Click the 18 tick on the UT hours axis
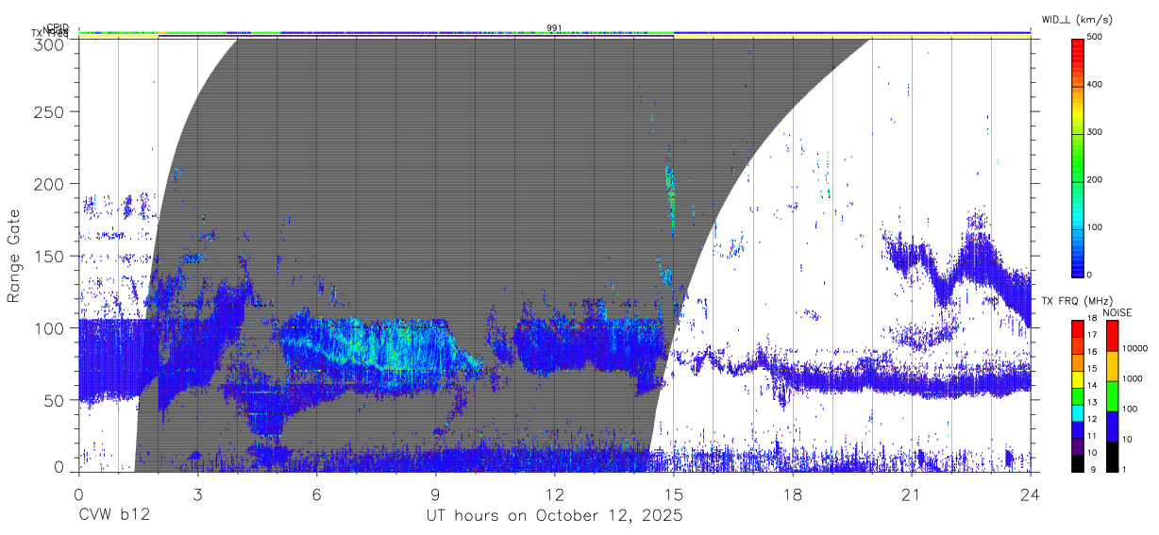 tap(793, 494)
